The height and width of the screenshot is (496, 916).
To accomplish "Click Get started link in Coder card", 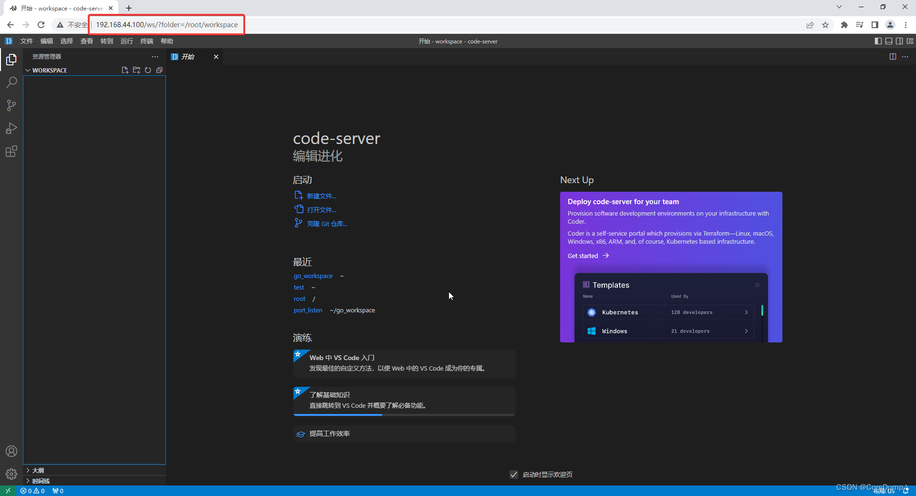I will pos(588,256).
